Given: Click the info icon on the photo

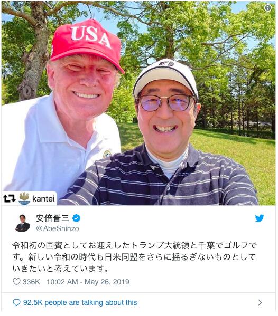Looking at the screenshot, I should pos(268,8).
